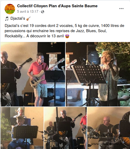Click the music note emoji before Djactal's

pos(7,19)
